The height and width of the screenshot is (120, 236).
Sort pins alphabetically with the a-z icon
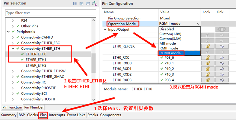[x=94, y=4]
